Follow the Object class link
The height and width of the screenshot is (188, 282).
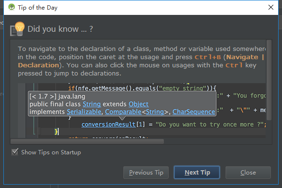[138, 104]
